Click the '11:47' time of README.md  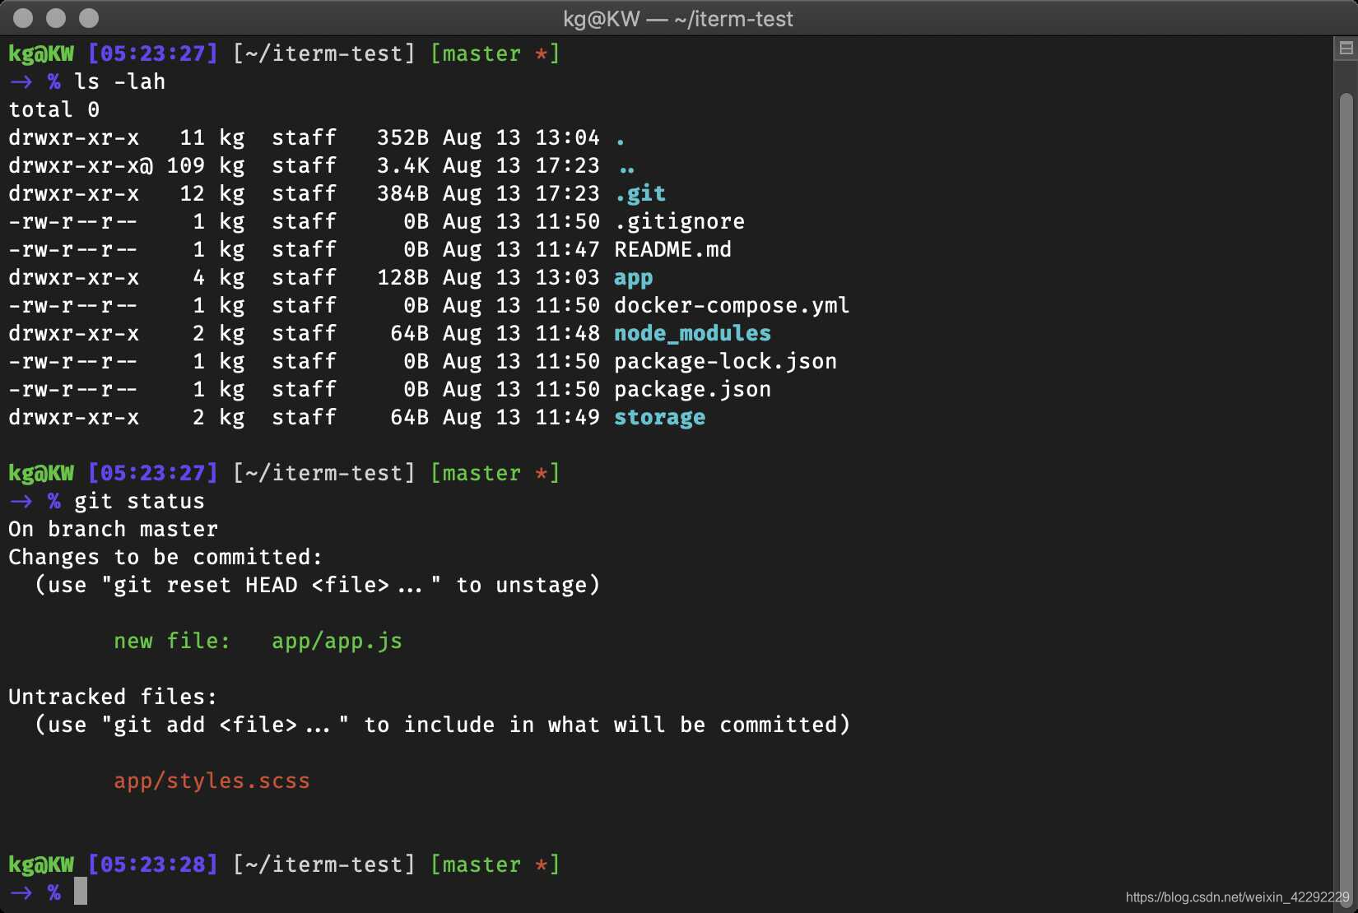pyautogui.click(x=568, y=249)
